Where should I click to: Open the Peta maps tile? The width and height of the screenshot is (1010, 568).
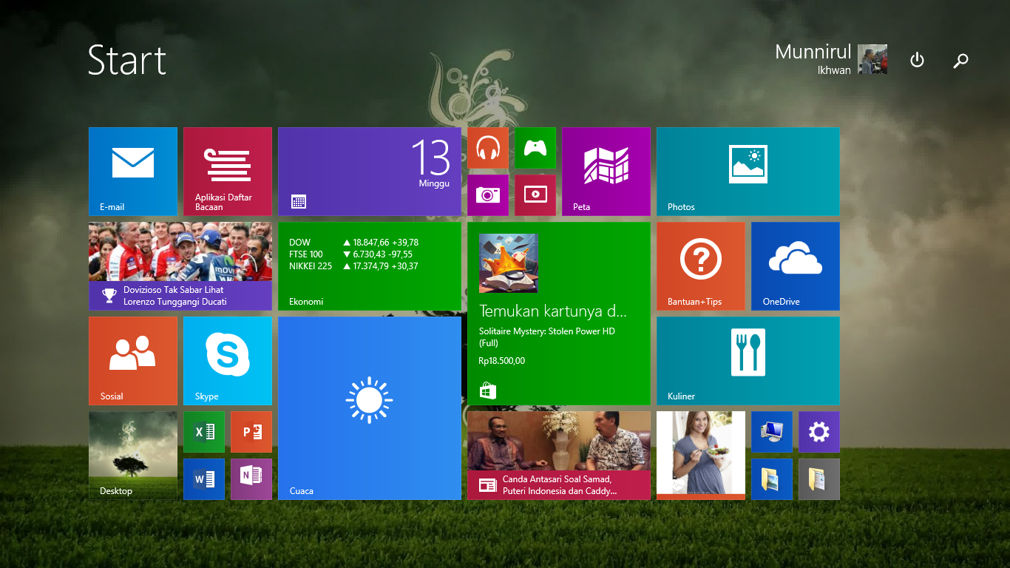coord(606,172)
